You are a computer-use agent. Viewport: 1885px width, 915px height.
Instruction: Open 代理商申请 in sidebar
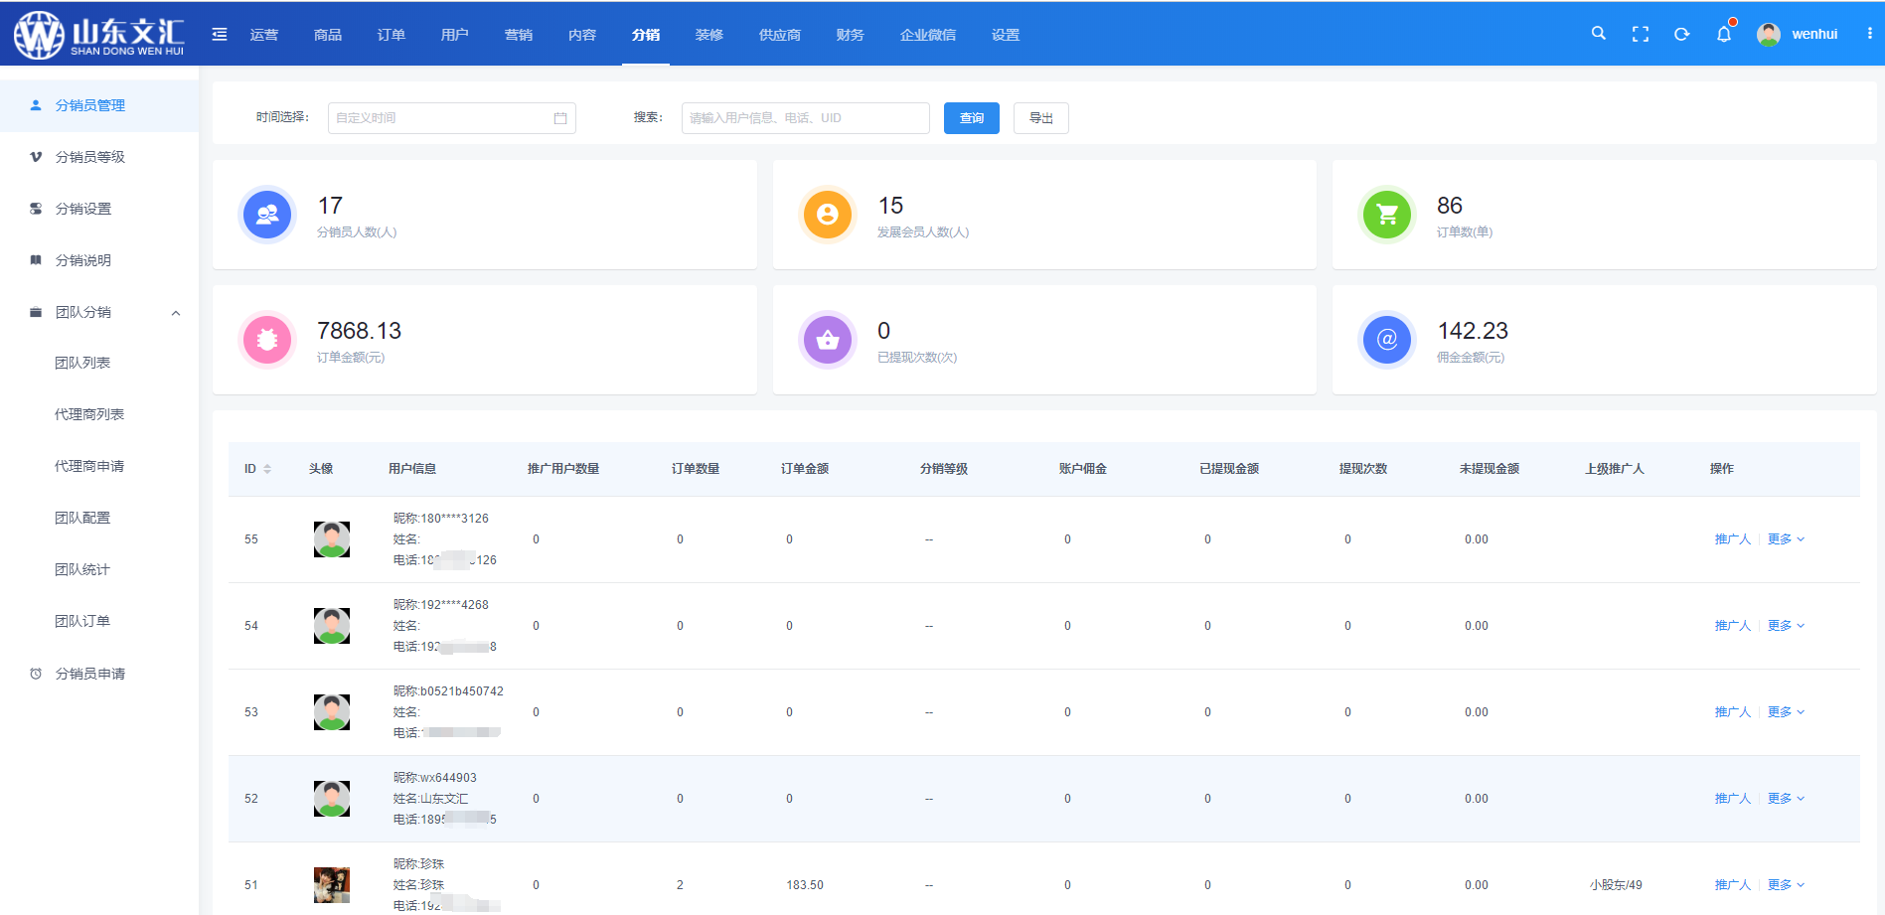[89, 466]
